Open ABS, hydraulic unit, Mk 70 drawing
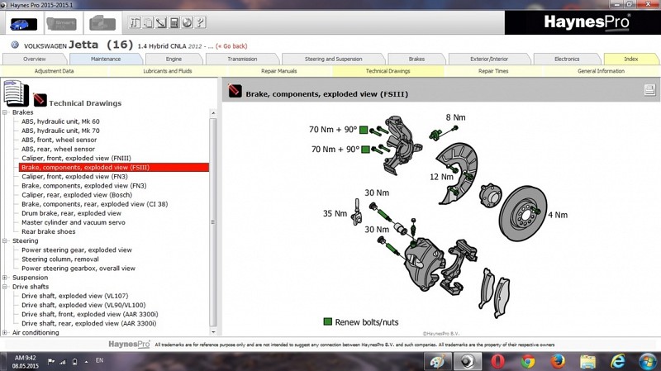The height and width of the screenshot is (371, 661). point(60,131)
